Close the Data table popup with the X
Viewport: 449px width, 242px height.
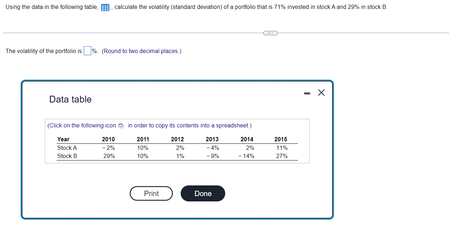click(321, 92)
